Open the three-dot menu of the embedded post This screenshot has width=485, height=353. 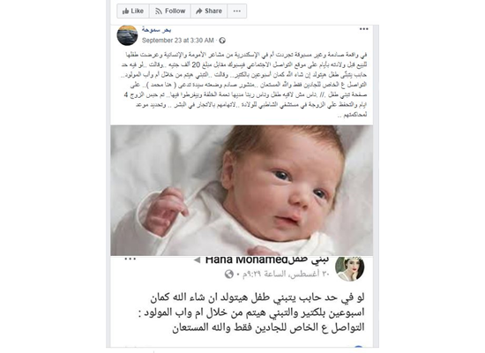[x=131, y=259]
